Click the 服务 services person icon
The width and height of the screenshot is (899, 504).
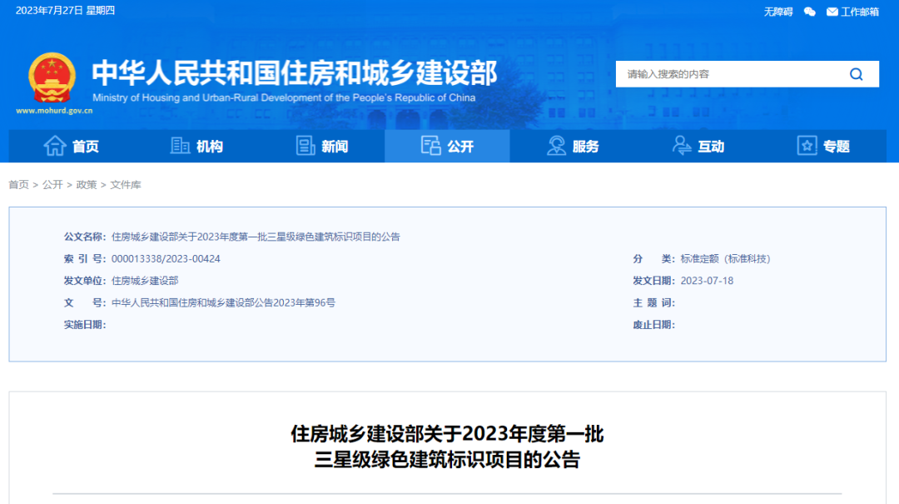(x=554, y=146)
